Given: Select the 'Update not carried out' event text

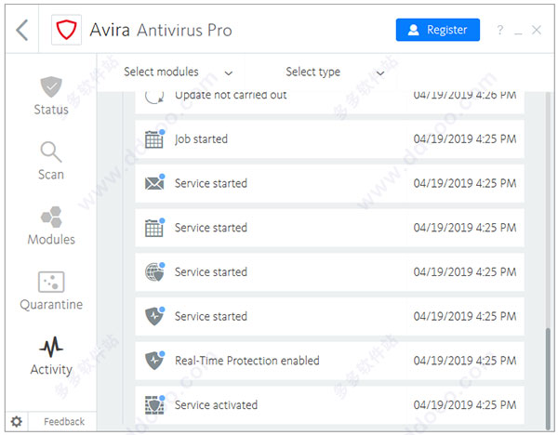Looking at the screenshot, I should (x=231, y=96).
